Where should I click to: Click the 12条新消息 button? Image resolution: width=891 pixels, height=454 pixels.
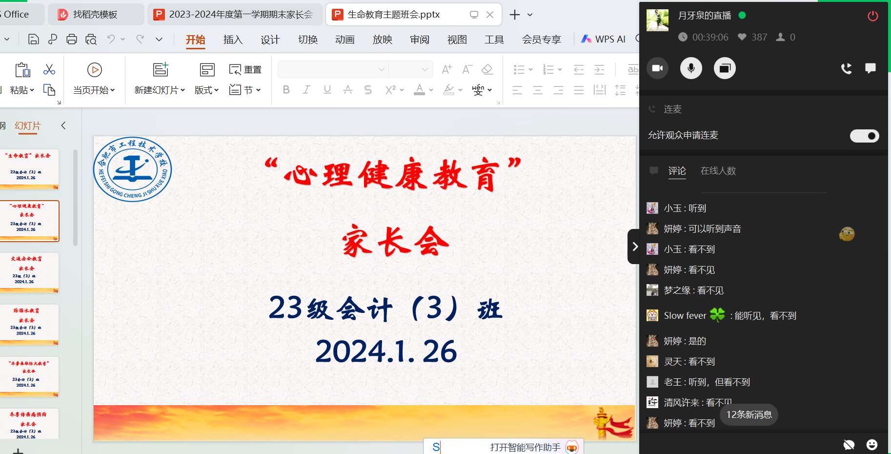tap(749, 414)
